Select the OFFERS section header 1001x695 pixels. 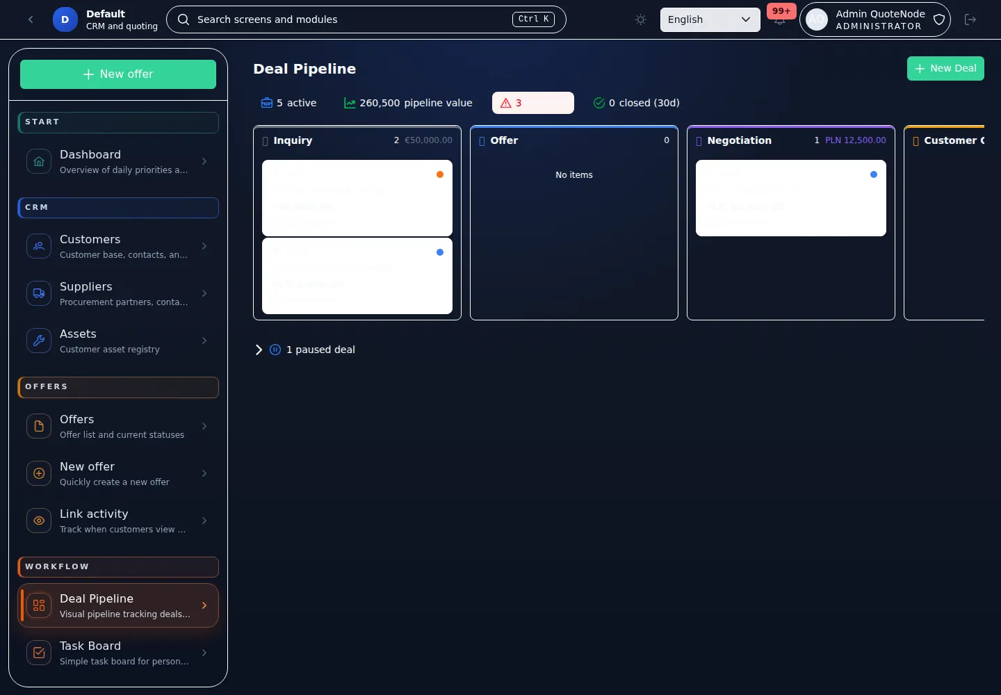click(118, 387)
